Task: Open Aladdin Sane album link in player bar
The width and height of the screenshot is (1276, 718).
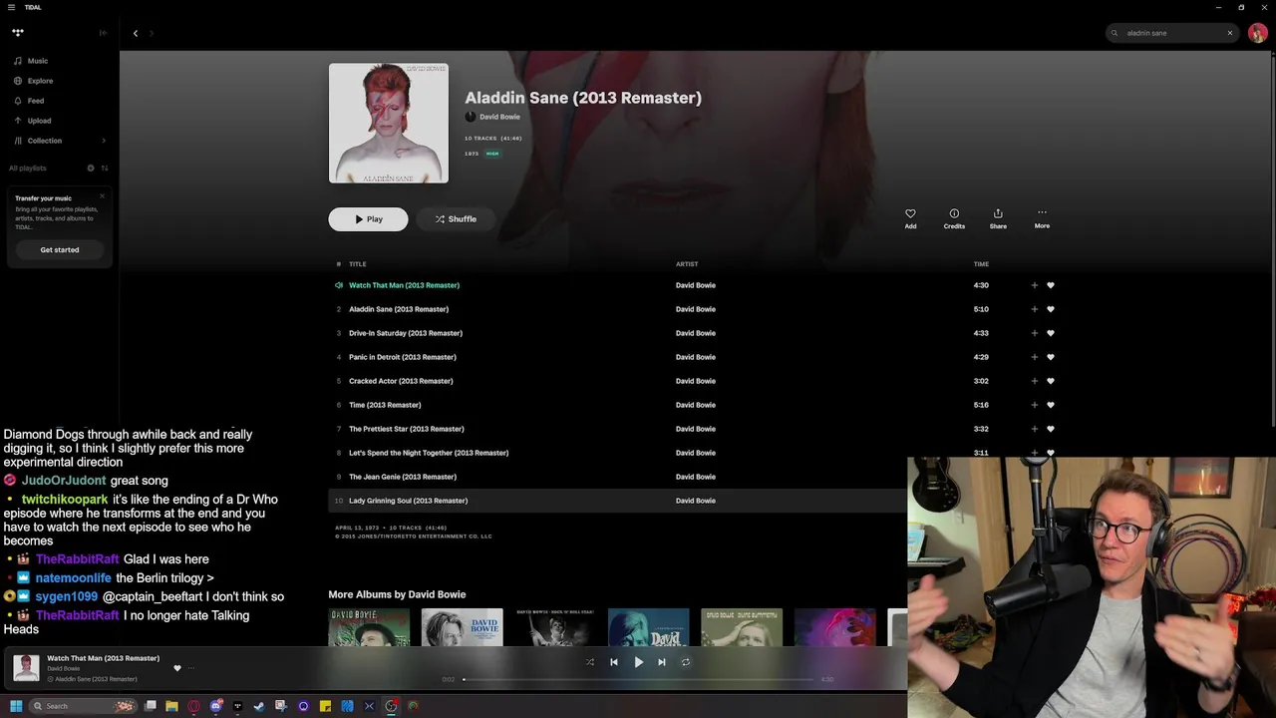Action: click(x=96, y=679)
